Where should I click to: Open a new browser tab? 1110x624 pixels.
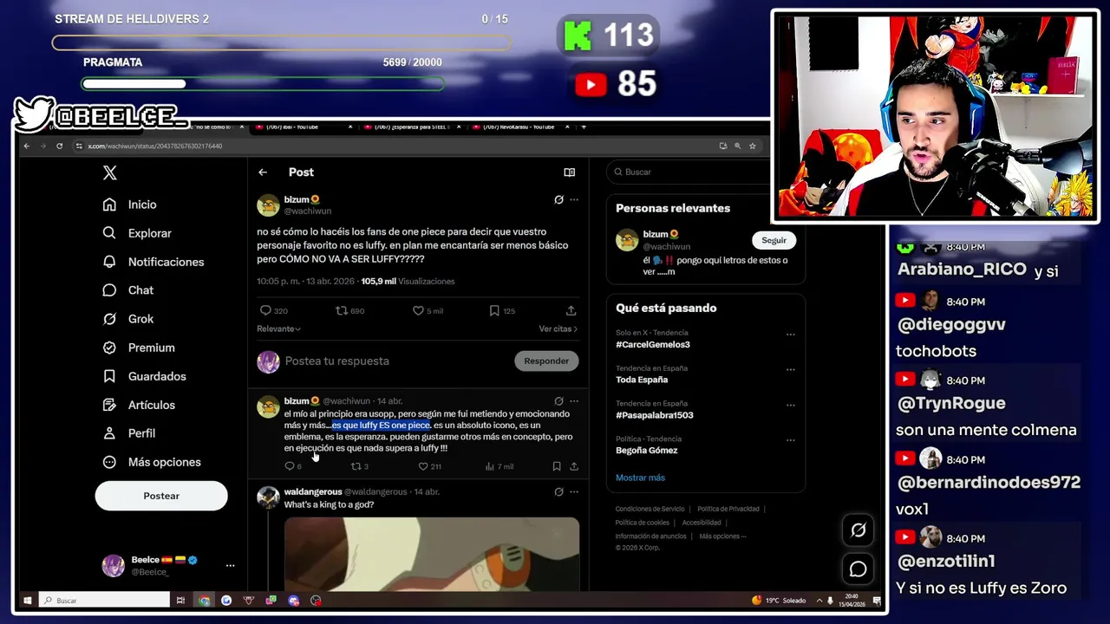[x=584, y=127]
